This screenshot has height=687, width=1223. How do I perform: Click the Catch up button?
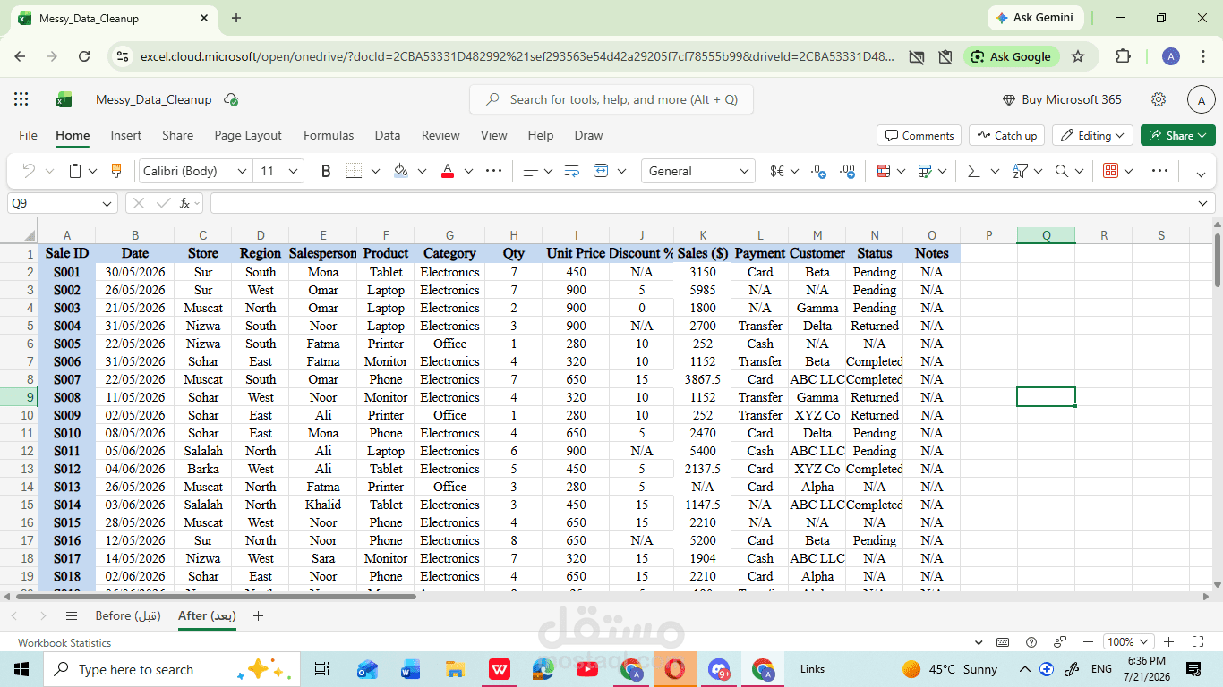click(1006, 136)
